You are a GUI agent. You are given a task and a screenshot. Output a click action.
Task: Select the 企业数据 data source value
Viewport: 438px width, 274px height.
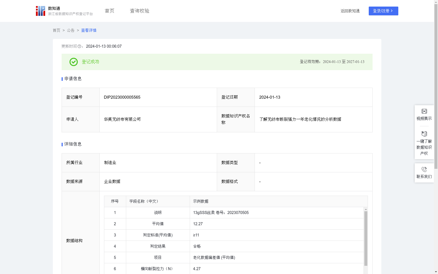coord(112,182)
